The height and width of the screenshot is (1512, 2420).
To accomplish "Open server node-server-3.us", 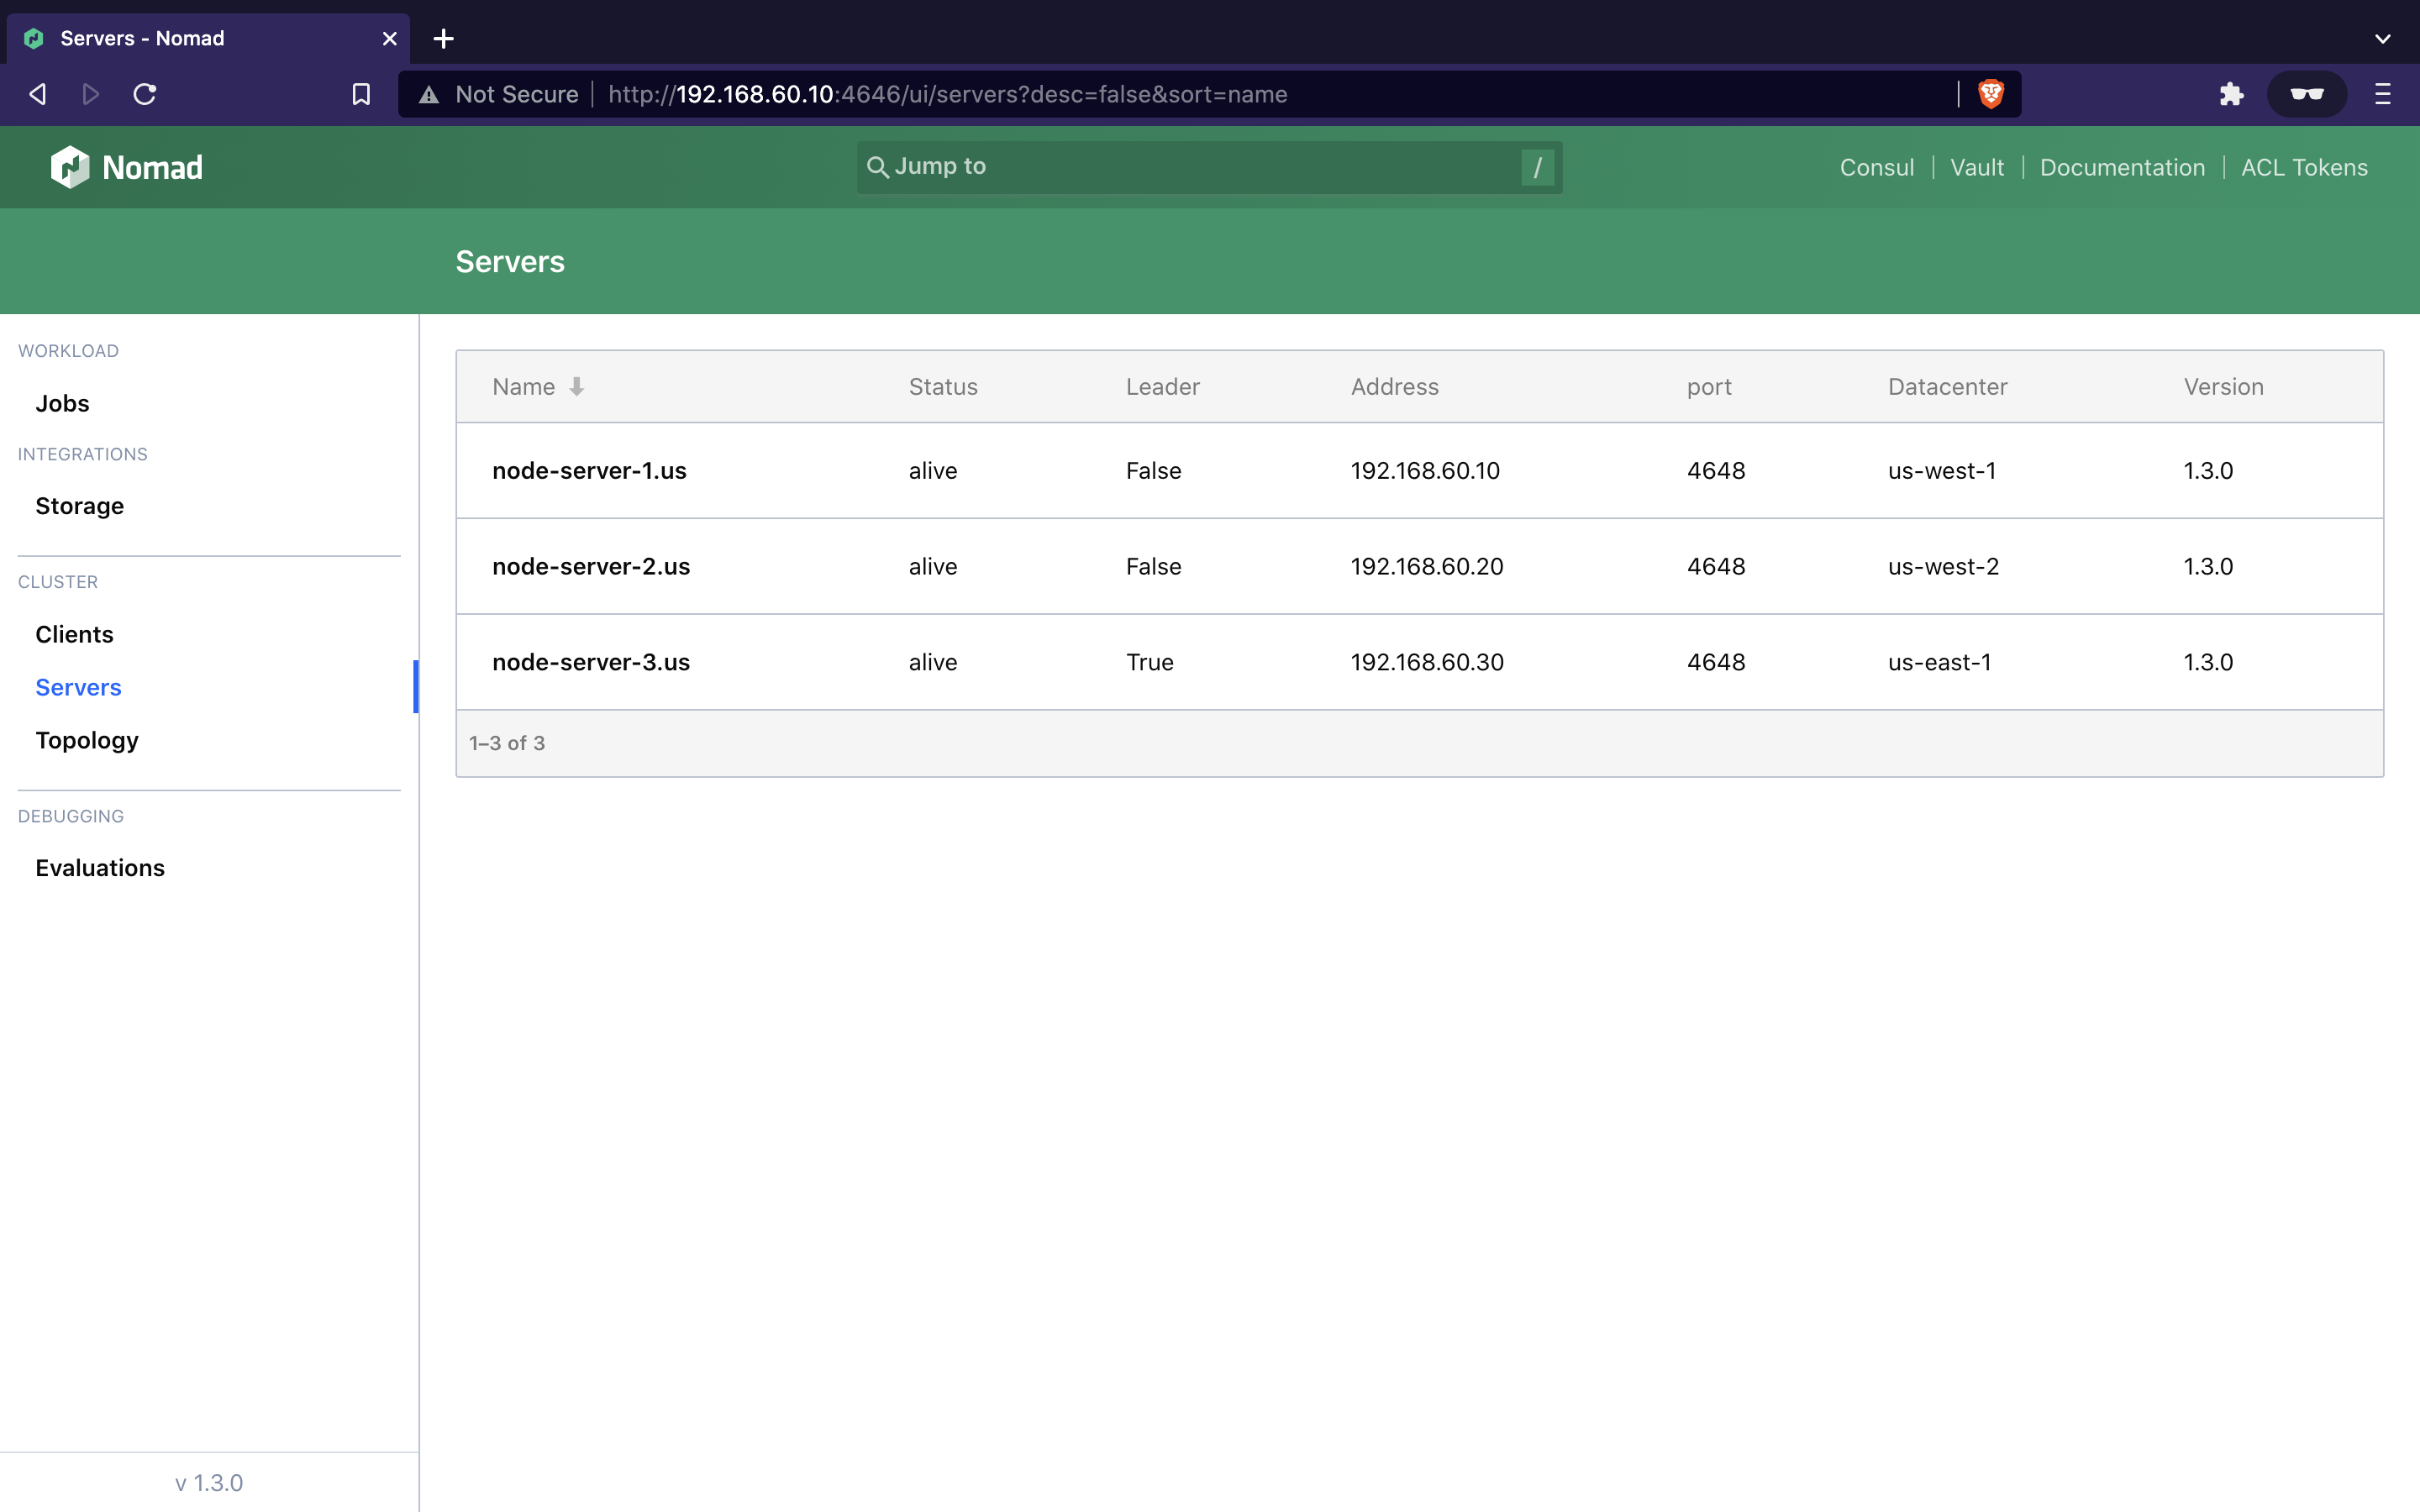I will tap(591, 662).
